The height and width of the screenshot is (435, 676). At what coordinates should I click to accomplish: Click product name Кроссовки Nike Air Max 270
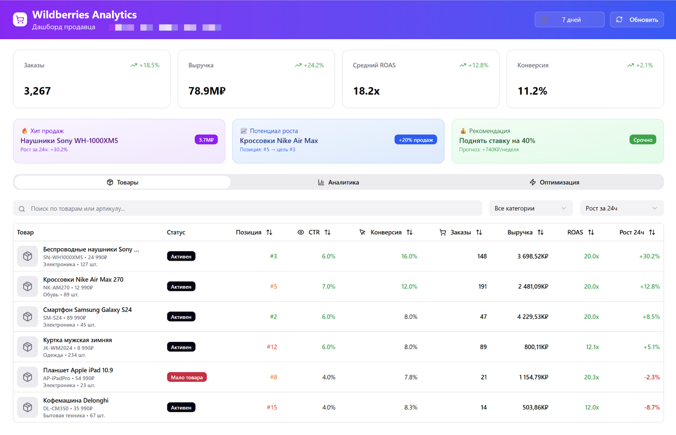pos(83,280)
